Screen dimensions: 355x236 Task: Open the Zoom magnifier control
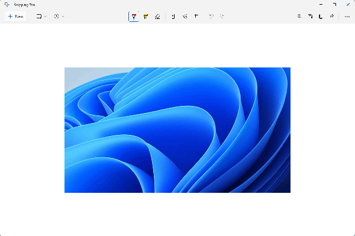click(x=299, y=17)
